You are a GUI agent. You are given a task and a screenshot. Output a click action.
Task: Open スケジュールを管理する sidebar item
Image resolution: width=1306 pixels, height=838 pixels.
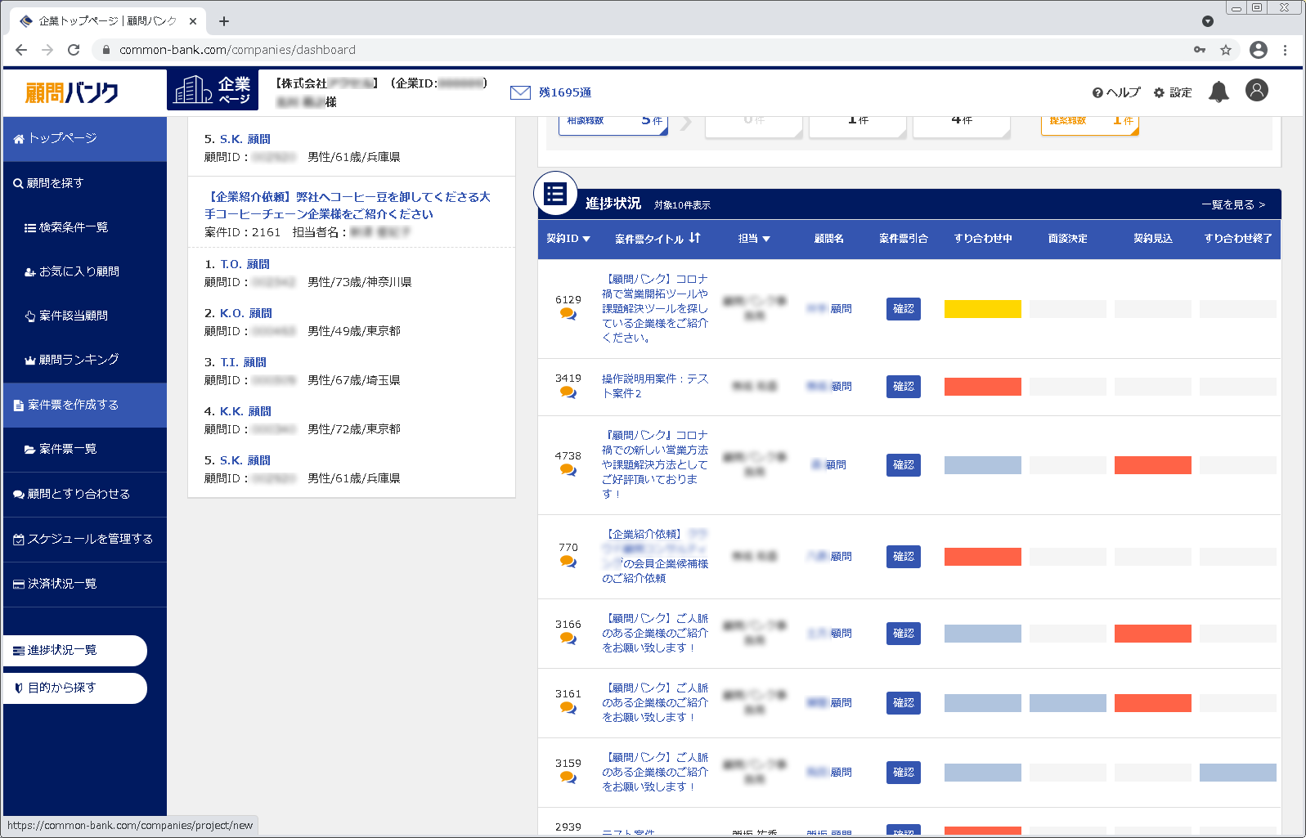point(90,539)
